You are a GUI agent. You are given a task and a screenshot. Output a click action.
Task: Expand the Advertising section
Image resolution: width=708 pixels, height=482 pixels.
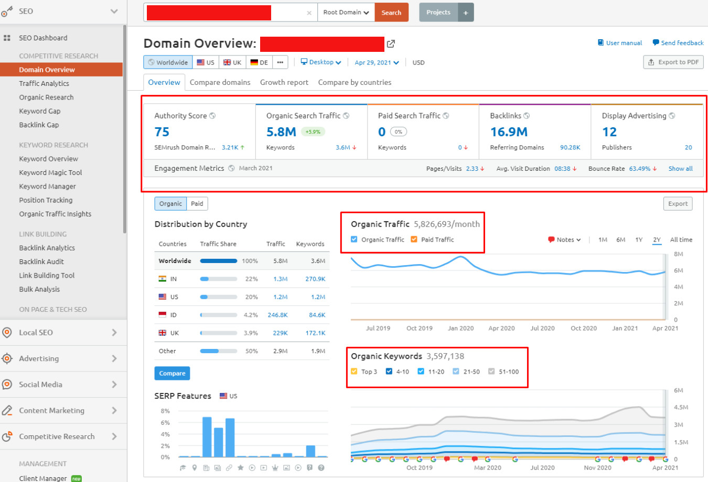click(114, 358)
